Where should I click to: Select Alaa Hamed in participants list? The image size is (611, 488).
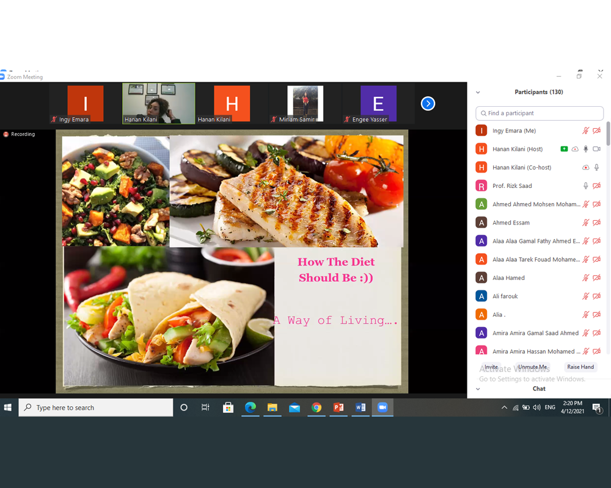pyautogui.click(x=508, y=278)
